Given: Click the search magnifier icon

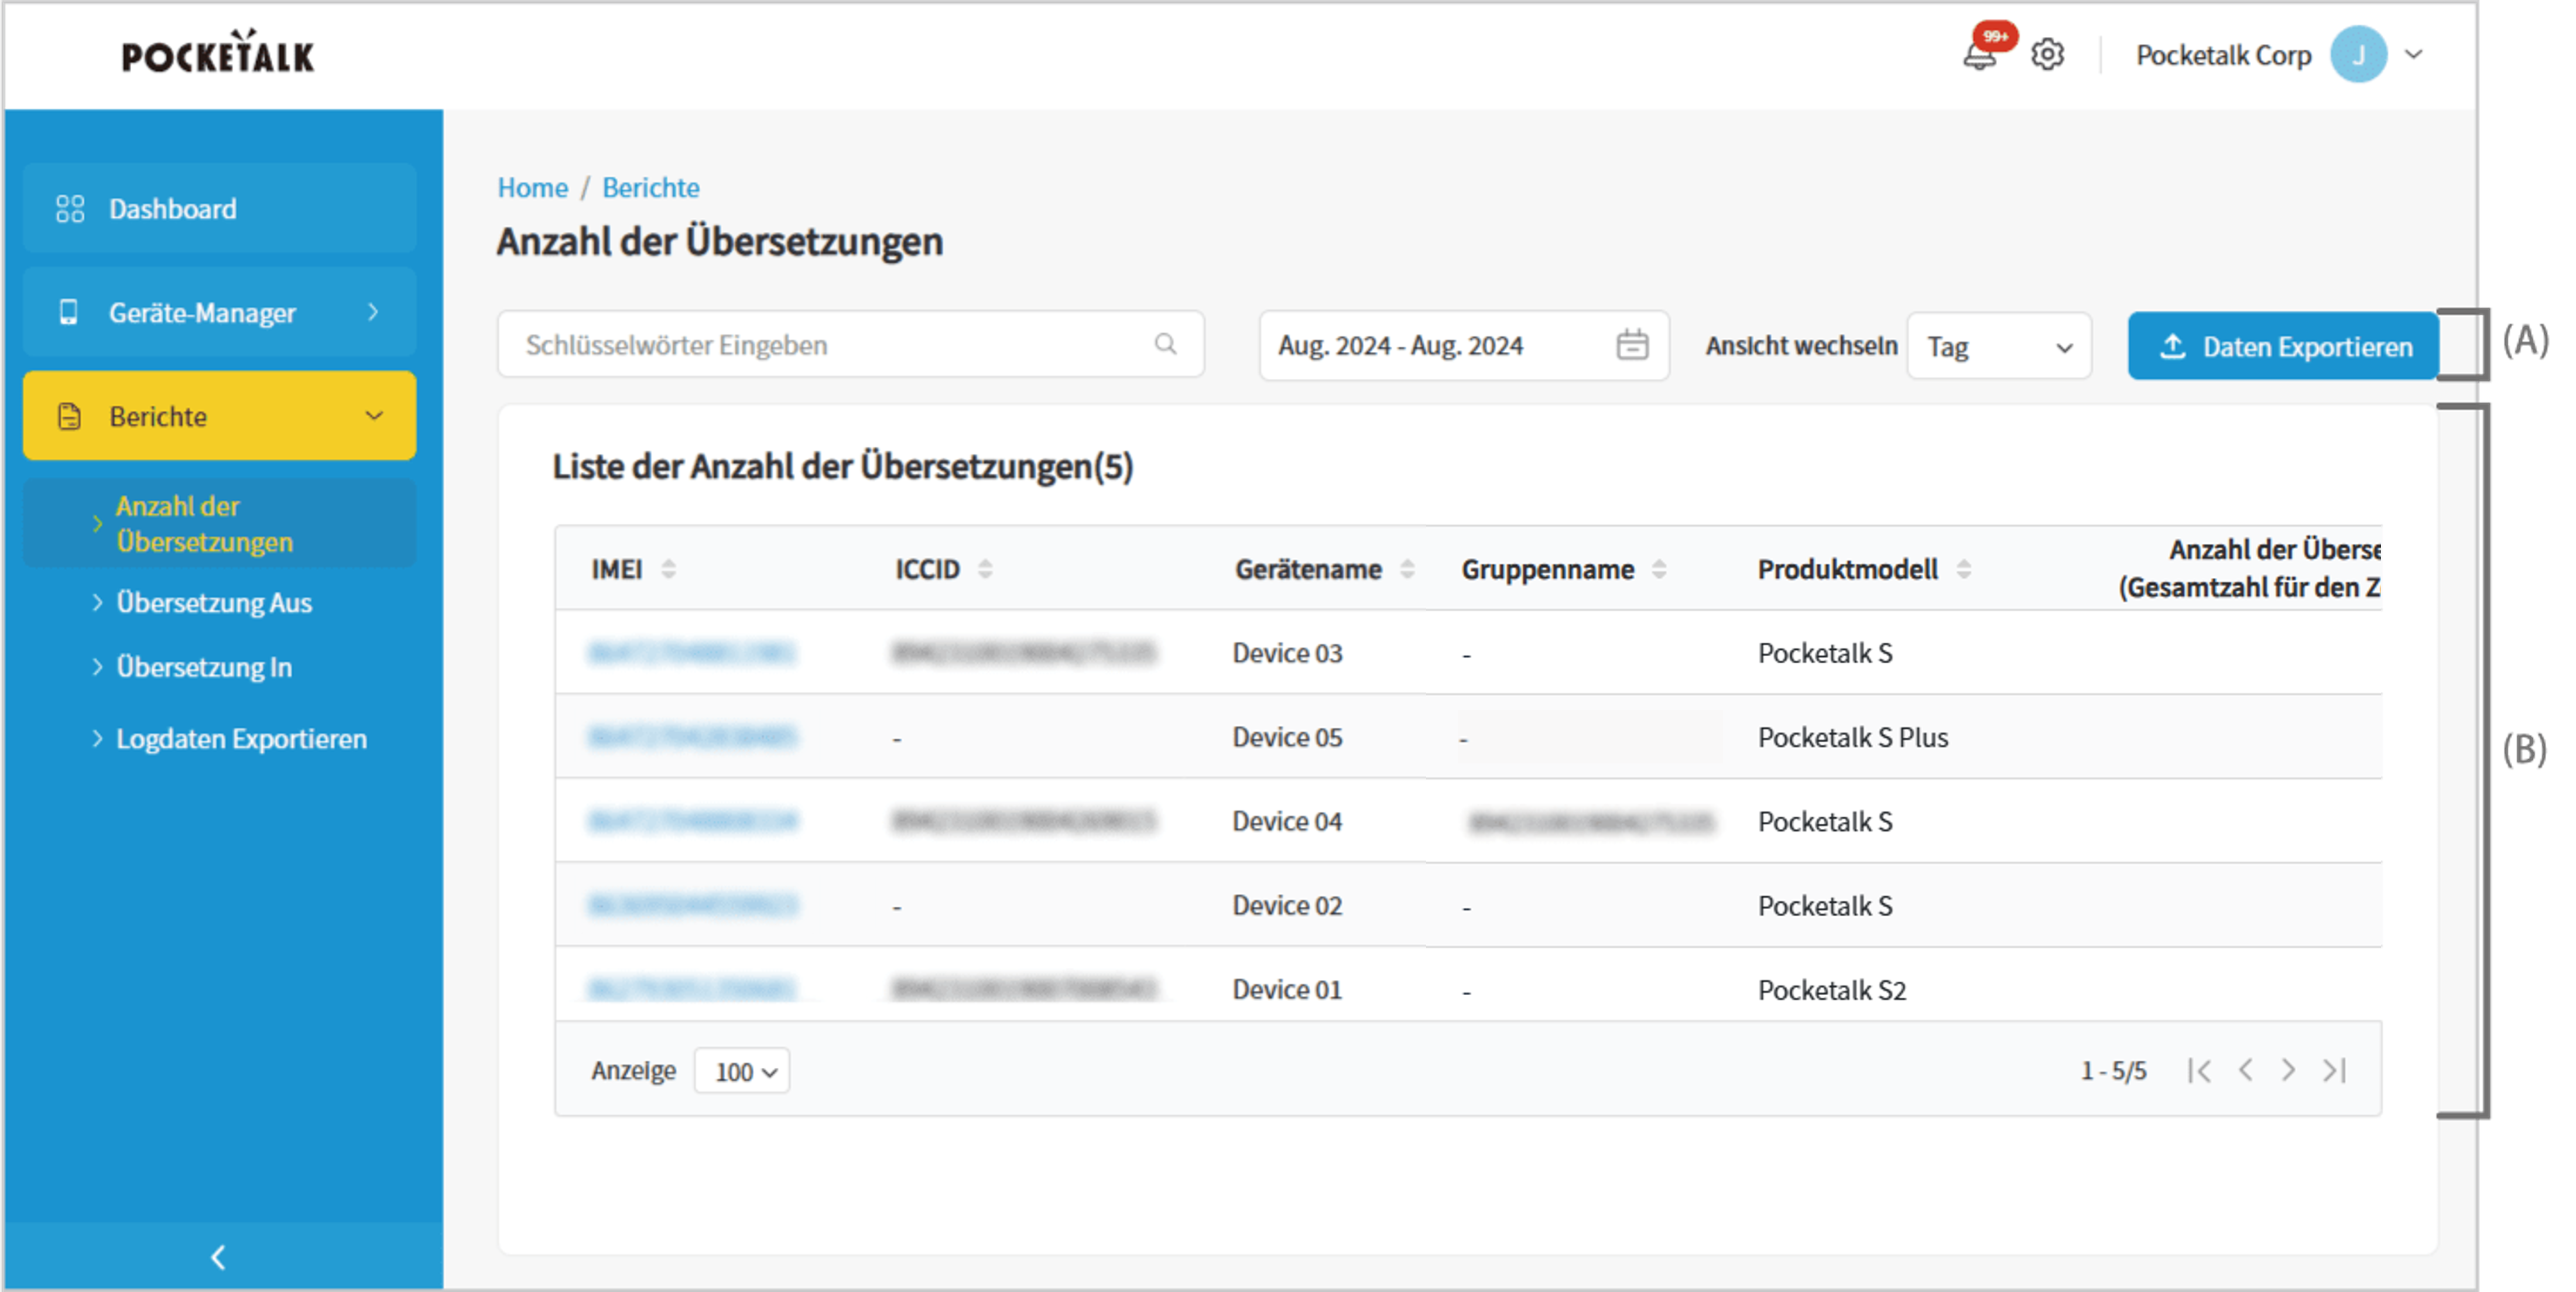Looking at the screenshot, I should point(1165,344).
